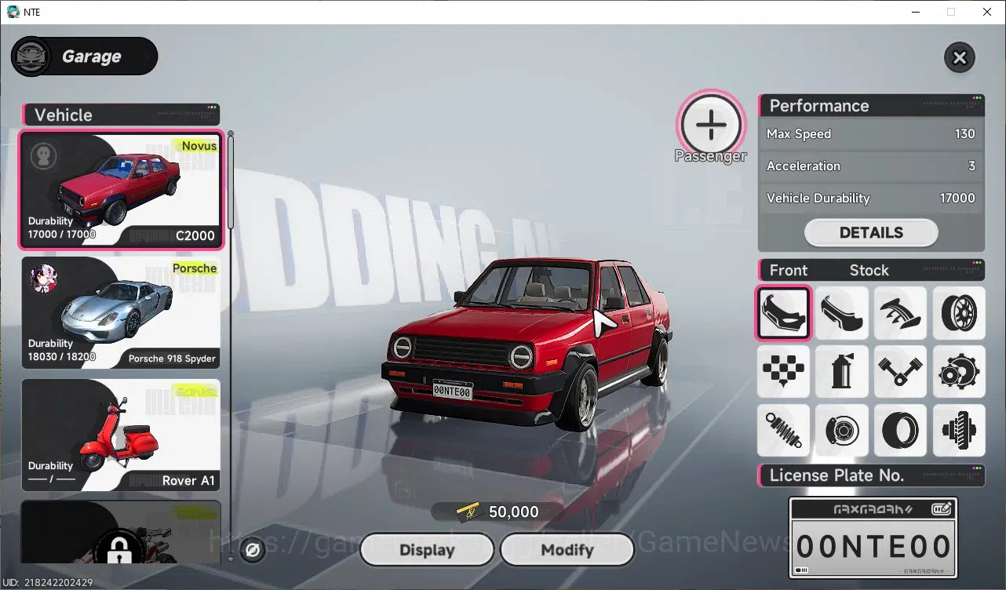The height and width of the screenshot is (590, 1006).
Task: Click the 00NTE00 license plate preview
Action: [x=873, y=538]
